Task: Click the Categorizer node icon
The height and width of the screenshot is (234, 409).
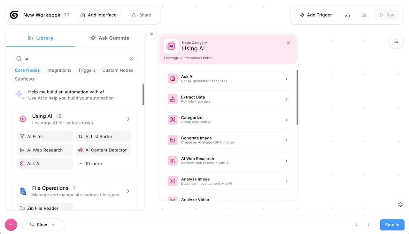Action: click(173, 120)
